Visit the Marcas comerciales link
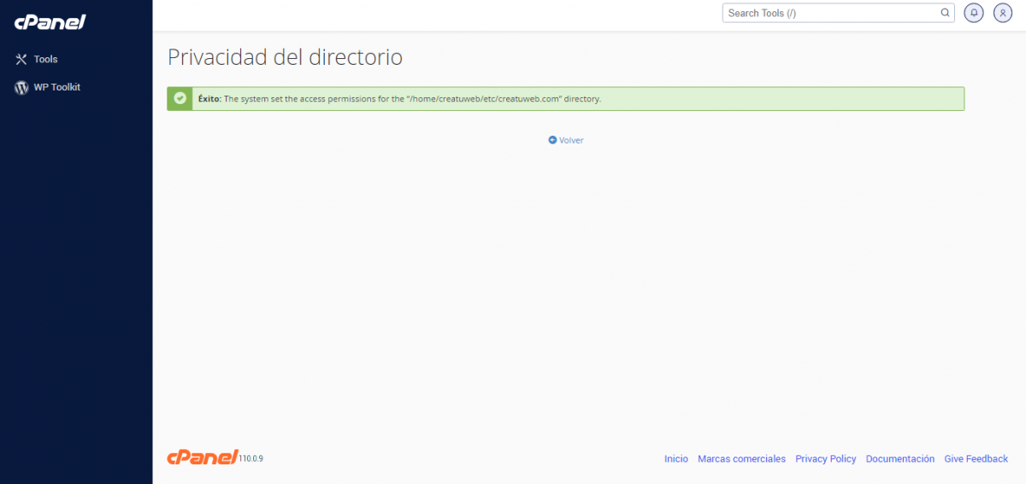 point(741,459)
